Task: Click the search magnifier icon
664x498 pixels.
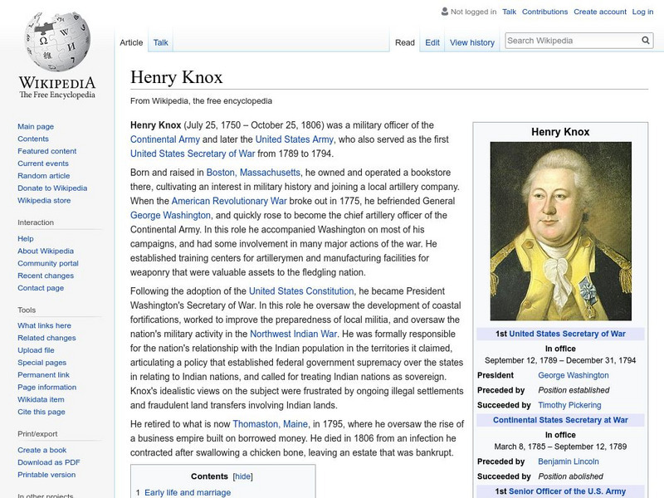Action: click(646, 40)
